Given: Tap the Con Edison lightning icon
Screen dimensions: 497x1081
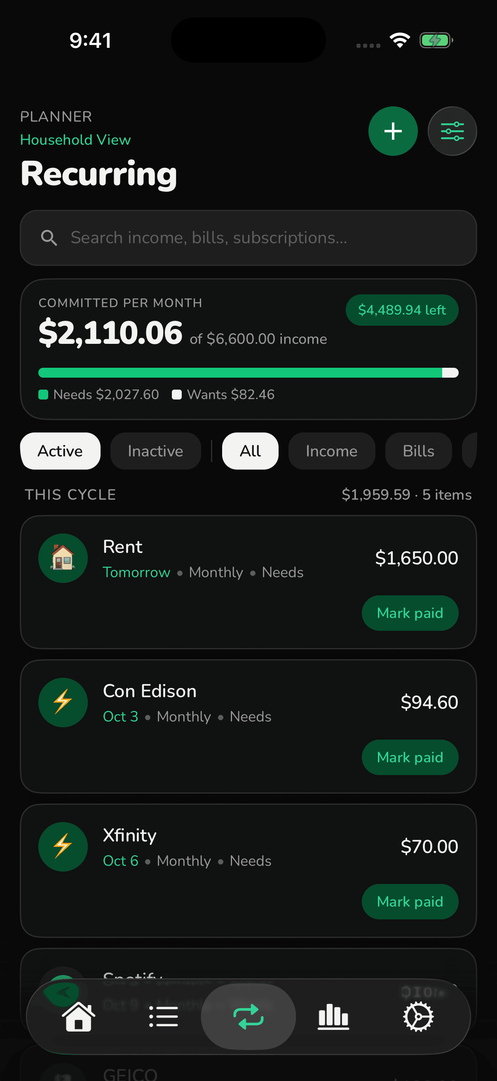Looking at the screenshot, I should click(x=63, y=702).
